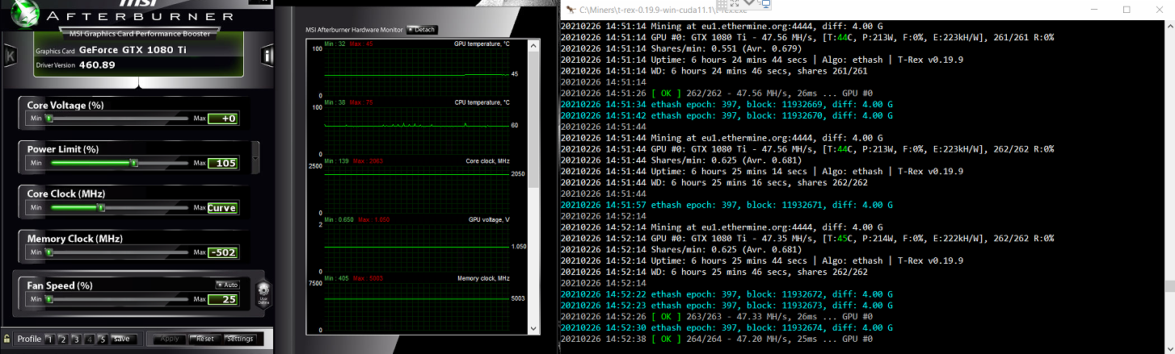Apply the Afterburner settings
The image size is (1175, 354).
(169, 339)
